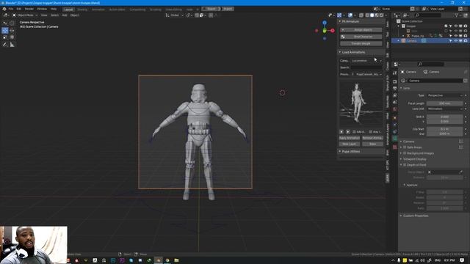The height and width of the screenshot is (264, 470).
Task: Select the Scale tool in the viewport toolbar
Action: click(x=5, y=37)
